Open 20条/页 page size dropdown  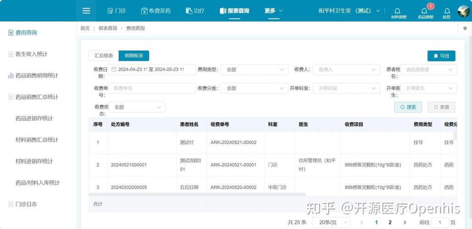coord(331,223)
